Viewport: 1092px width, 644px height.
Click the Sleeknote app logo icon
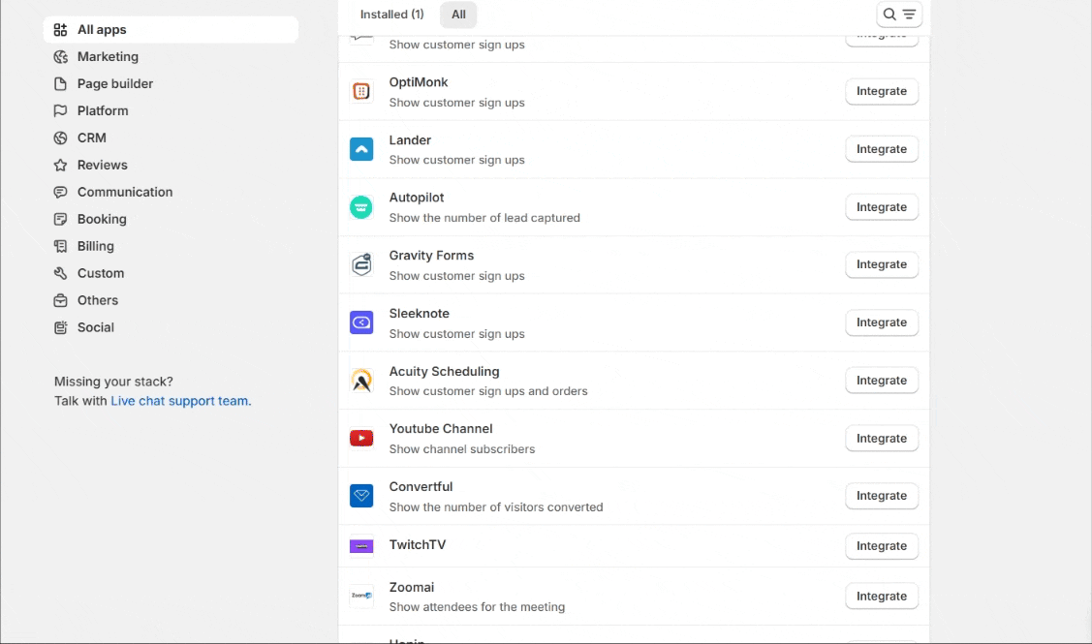click(x=361, y=322)
